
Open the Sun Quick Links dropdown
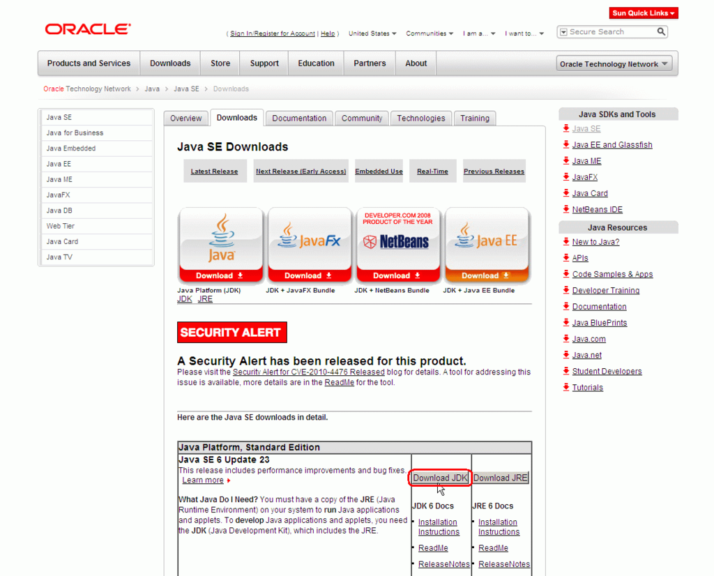[x=644, y=13]
